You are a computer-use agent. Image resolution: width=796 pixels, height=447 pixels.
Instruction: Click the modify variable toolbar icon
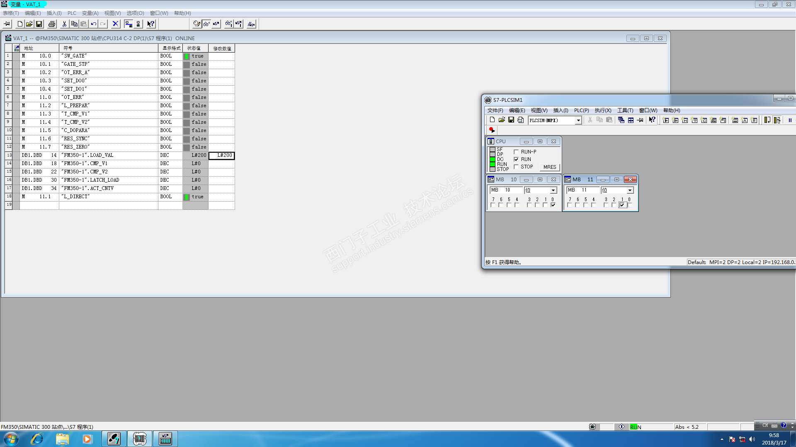(216, 24)
